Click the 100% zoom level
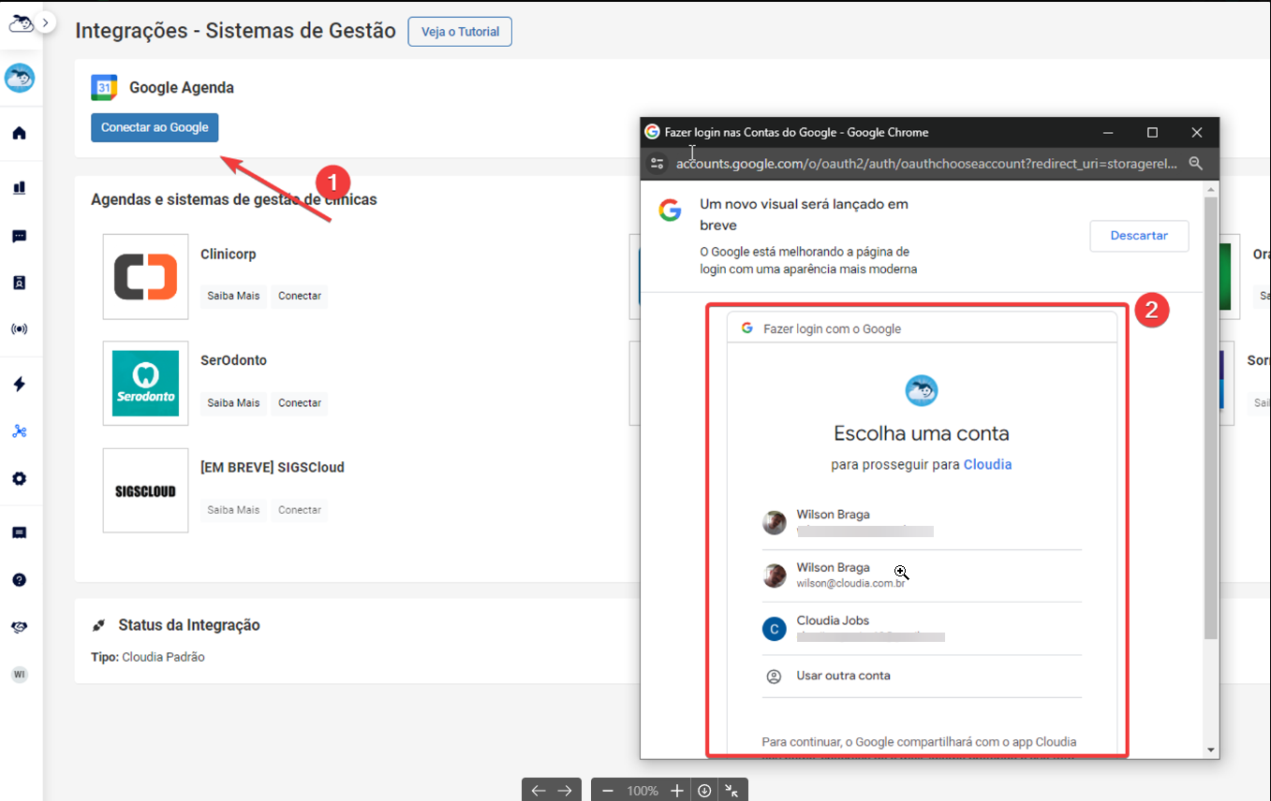Screen dimensions: 1271x801 (x=643, y=791)
